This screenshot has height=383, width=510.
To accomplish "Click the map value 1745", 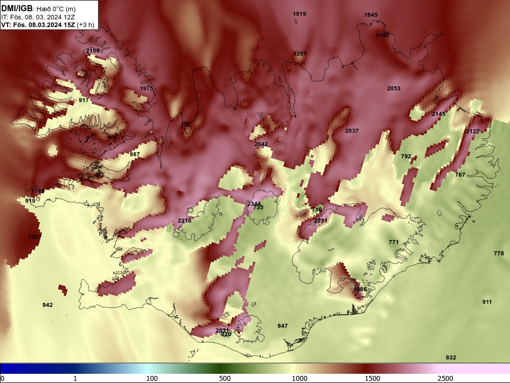I will pos(38,191).
